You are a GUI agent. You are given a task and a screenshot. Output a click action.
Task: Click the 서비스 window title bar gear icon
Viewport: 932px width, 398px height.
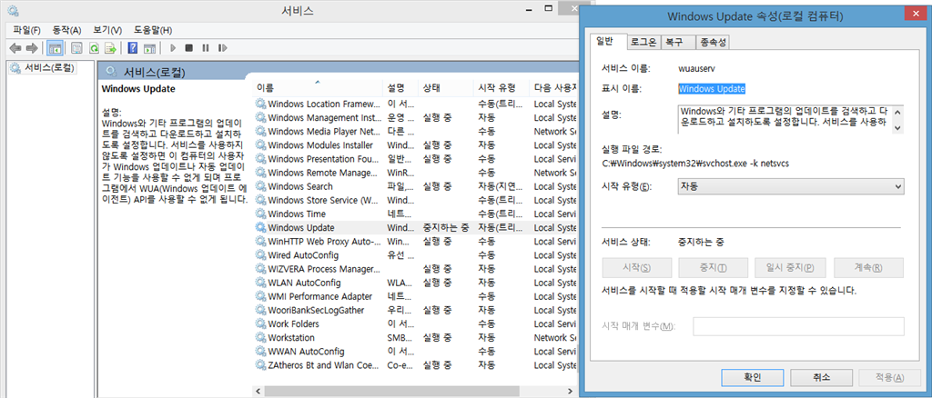(x=13, y=11)
